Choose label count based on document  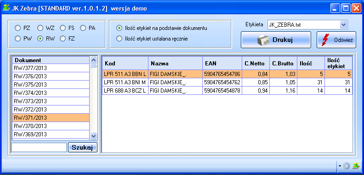[x=119, y=28]
